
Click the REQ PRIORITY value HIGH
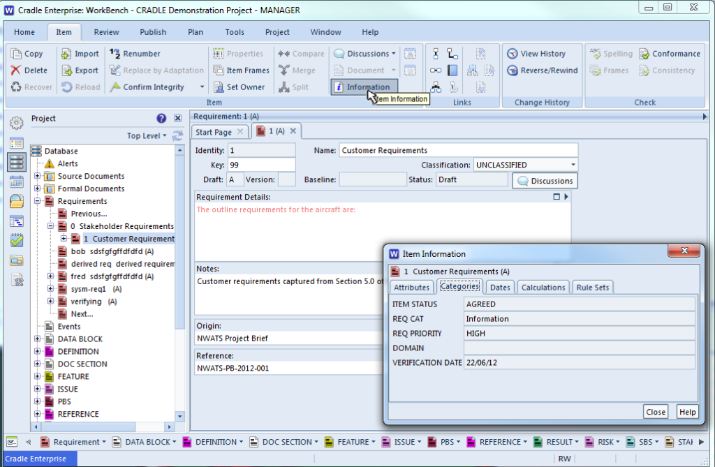(x=579, y=334)
